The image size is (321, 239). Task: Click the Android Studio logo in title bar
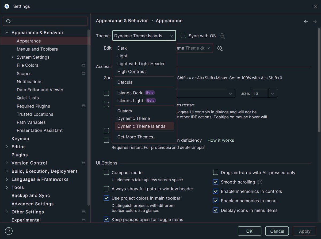(x=6, y=6)
